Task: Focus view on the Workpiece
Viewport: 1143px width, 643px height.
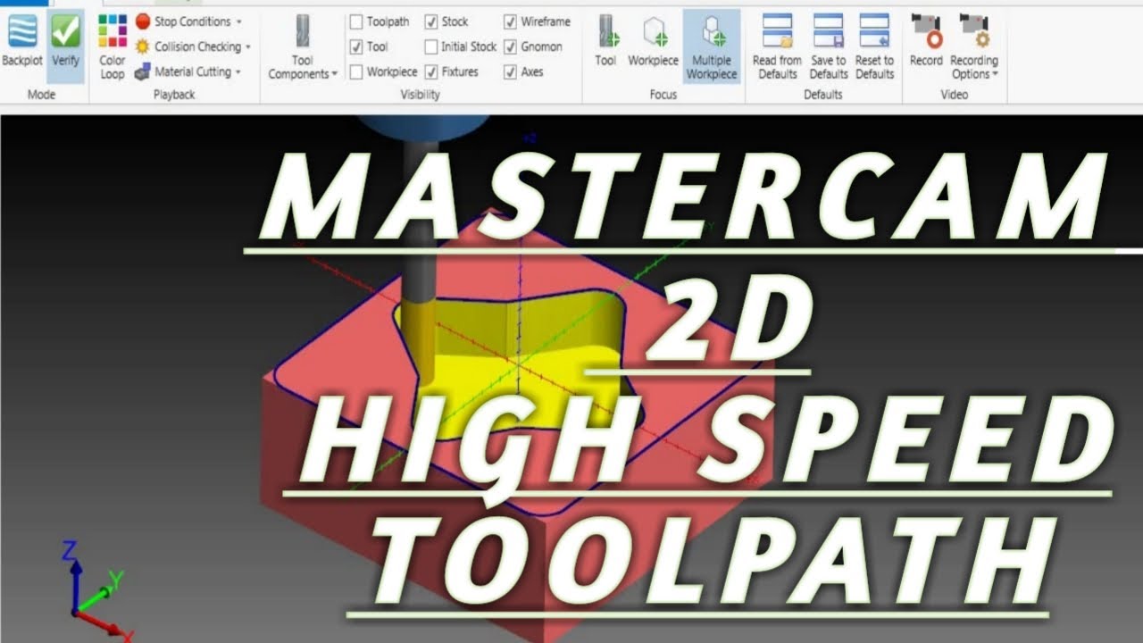Action: [653, 41]
